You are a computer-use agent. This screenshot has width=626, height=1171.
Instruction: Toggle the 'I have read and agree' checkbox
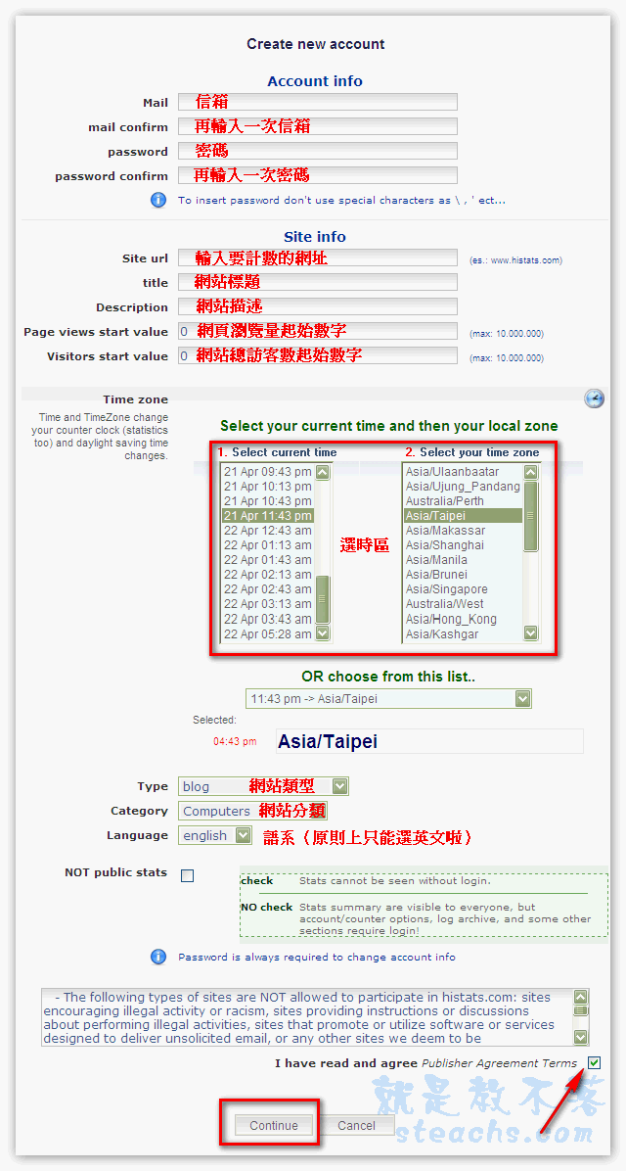click(x=594, y=1062)
